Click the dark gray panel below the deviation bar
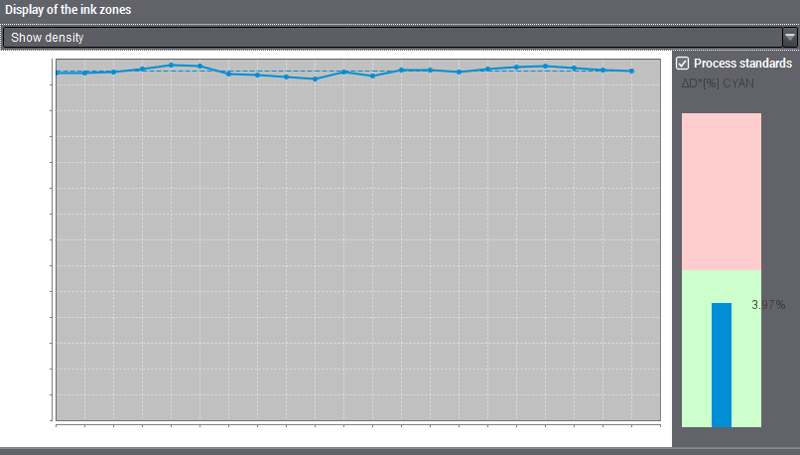The width and height of the screenshot is (800, 455). [x=734, y=437]
